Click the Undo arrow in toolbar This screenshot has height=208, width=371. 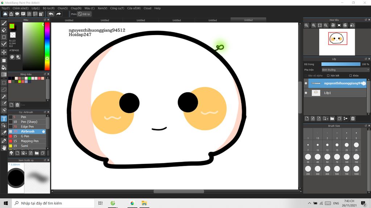51,14
